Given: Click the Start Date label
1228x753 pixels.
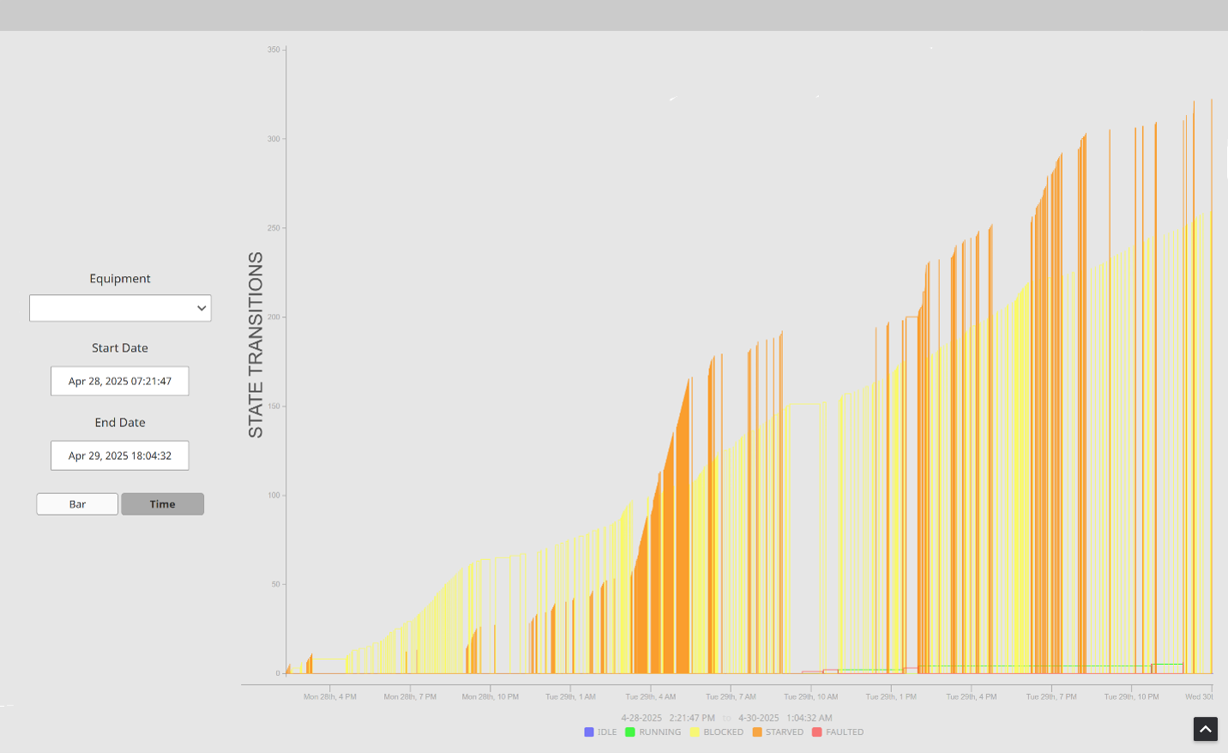Looking at the screenshot, I should [x=120, y=348].
